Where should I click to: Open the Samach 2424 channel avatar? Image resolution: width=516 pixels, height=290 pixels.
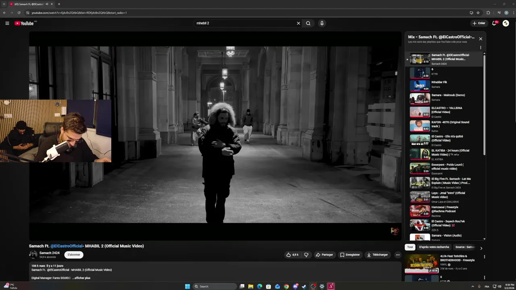pos(33,255)
